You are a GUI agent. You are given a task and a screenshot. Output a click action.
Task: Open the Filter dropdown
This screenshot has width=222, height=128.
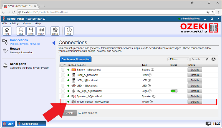pos(178,59)
